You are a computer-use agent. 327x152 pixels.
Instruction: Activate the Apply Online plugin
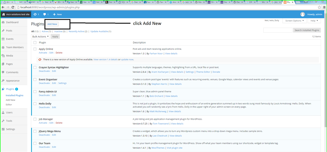tap(43, 53)
